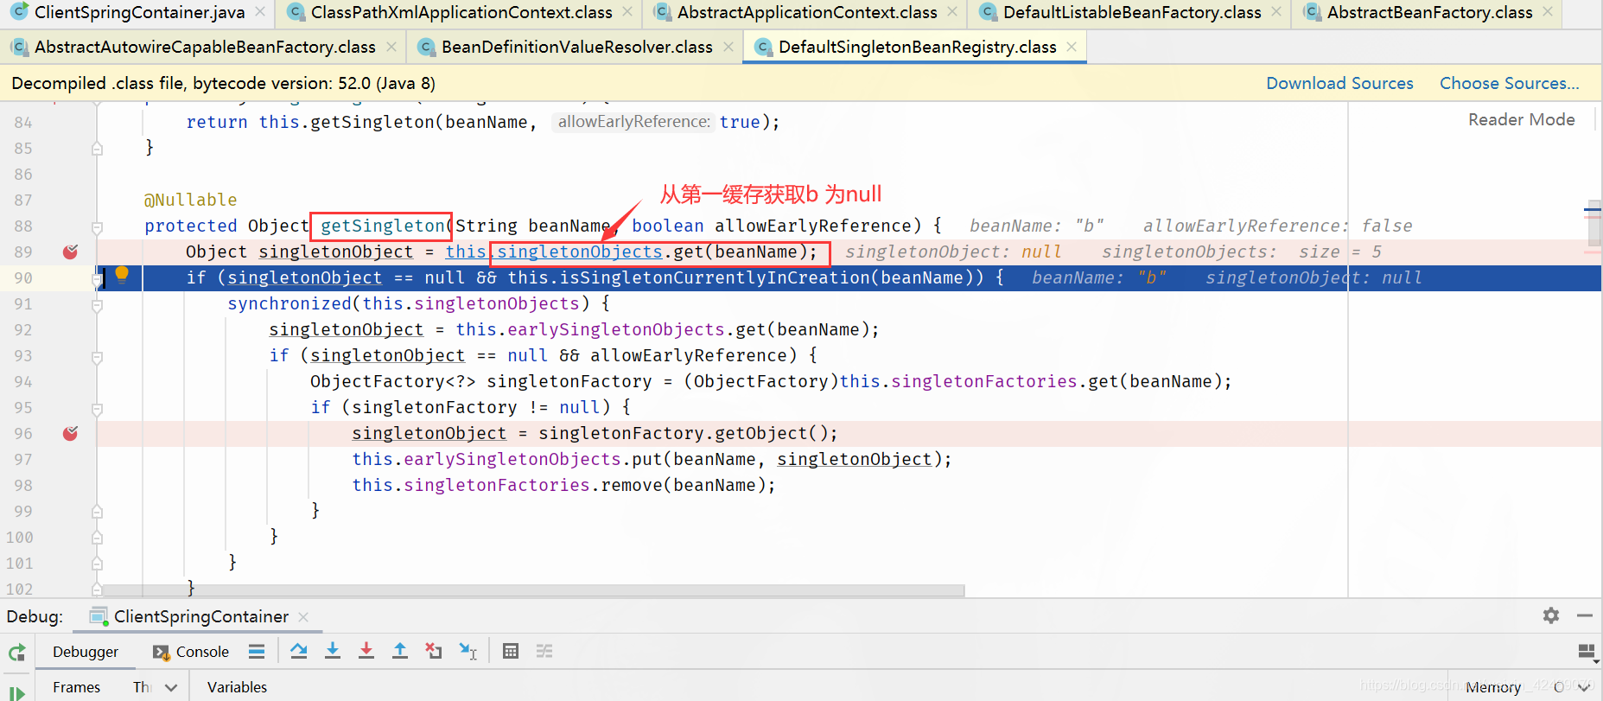The image size is (1603, 701).
Task: Select the Debugger tab
Action: (86, 652)
